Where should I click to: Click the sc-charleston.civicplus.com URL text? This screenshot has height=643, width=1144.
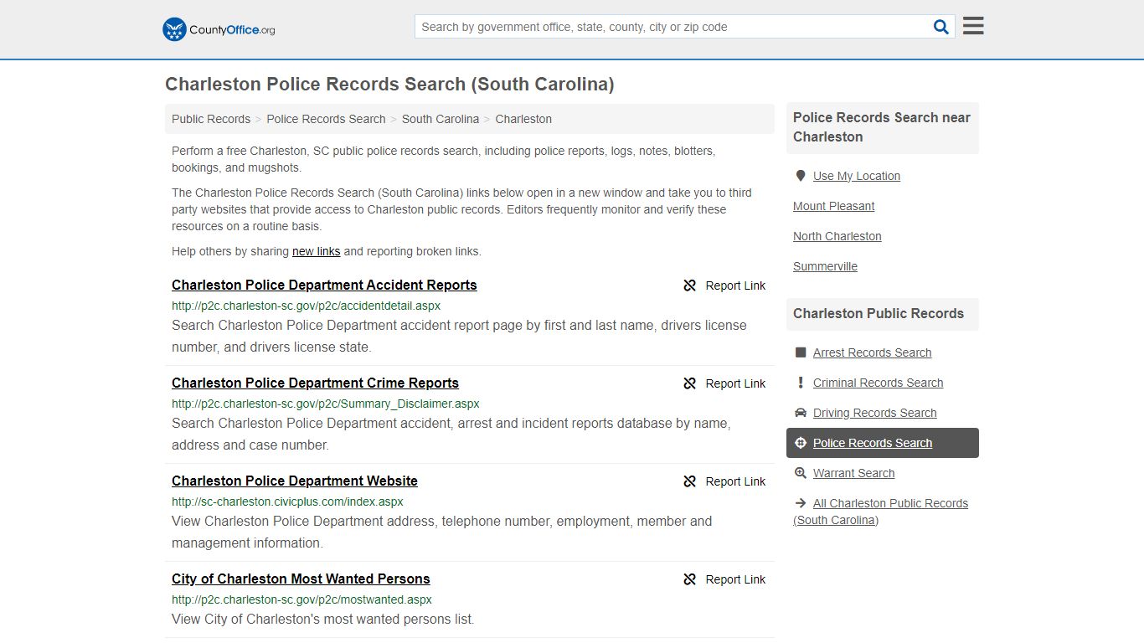tap(287, 502)
